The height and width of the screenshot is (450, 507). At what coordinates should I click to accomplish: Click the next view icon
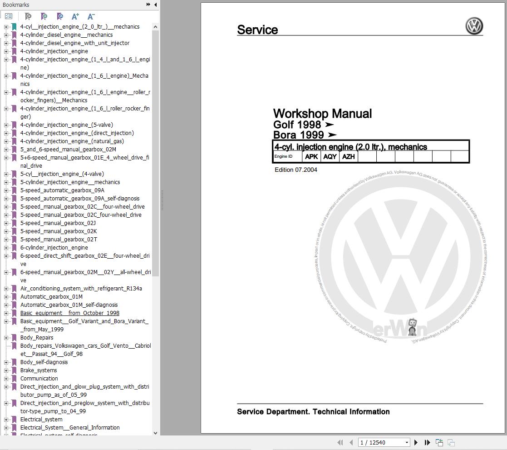coord(451,442)
